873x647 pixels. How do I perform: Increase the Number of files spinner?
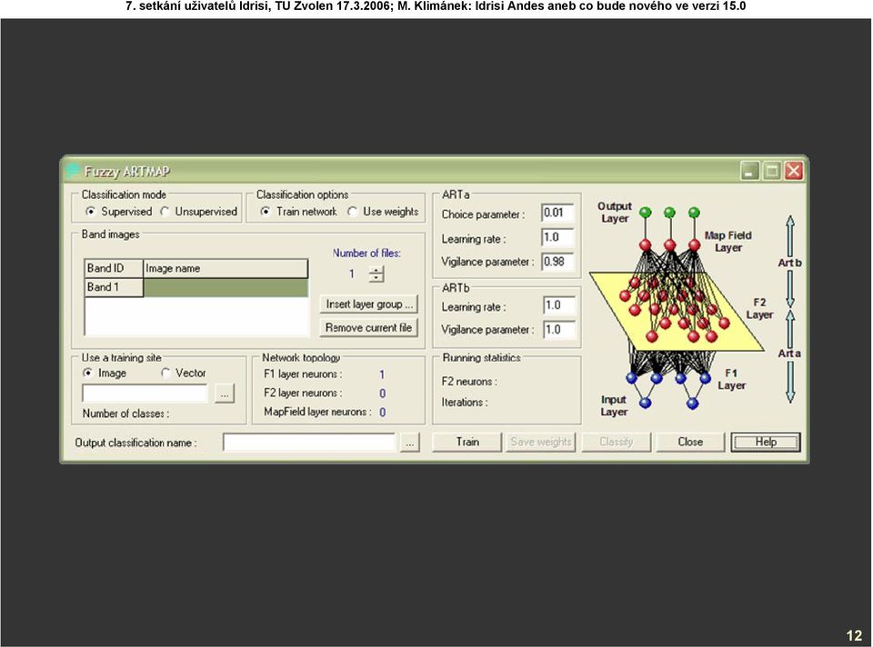pyautogui.click(x=376, y=271)
